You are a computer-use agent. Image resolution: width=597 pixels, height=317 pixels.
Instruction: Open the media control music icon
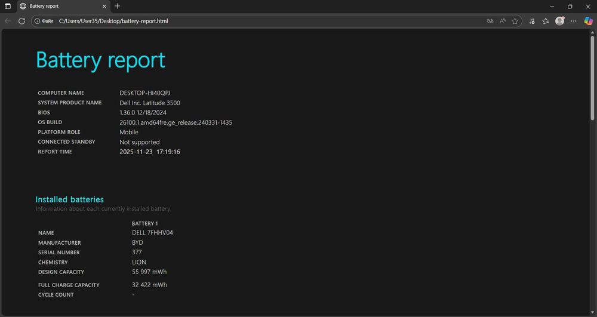[532, 21]
